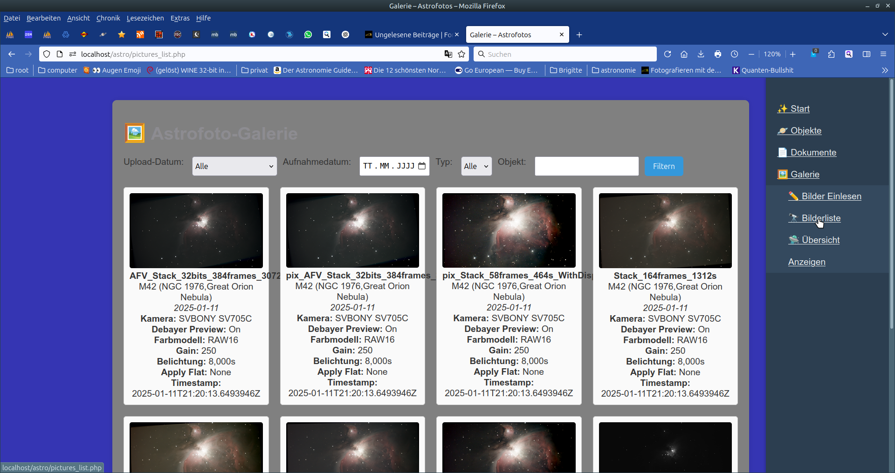The height and width of the screenshot is (473, 895).
Task: Open the history clock icon
Action: click(735, 54)
